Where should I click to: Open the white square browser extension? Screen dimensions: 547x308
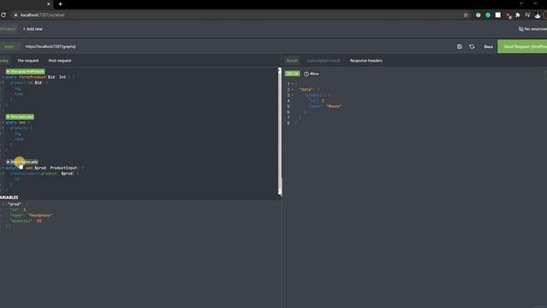[x=498, y=15]
